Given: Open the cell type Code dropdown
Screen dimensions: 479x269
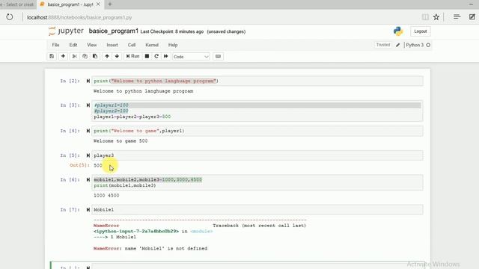Looking at the screenshot, I should [191, 57].
